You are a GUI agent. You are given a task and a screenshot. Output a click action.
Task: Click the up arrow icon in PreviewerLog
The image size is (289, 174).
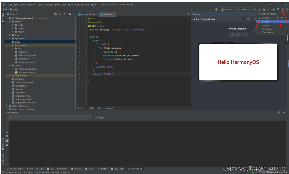click(7, 123)
